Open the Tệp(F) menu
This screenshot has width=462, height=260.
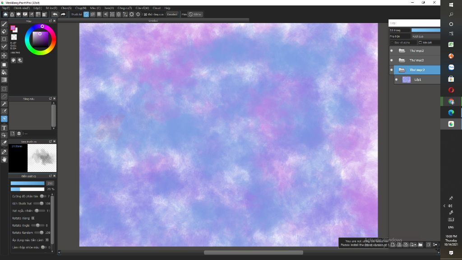click(6, 8)
